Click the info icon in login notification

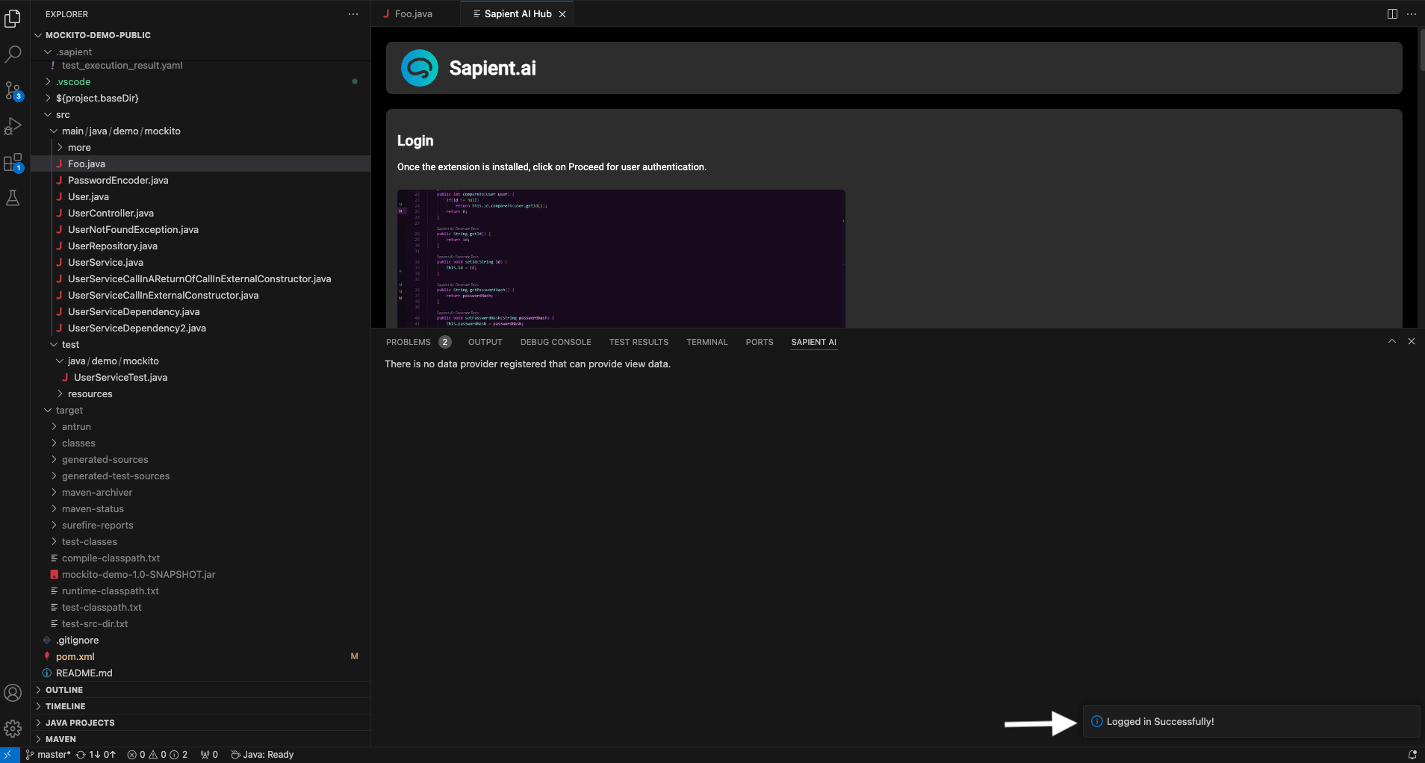(1096, 721)
